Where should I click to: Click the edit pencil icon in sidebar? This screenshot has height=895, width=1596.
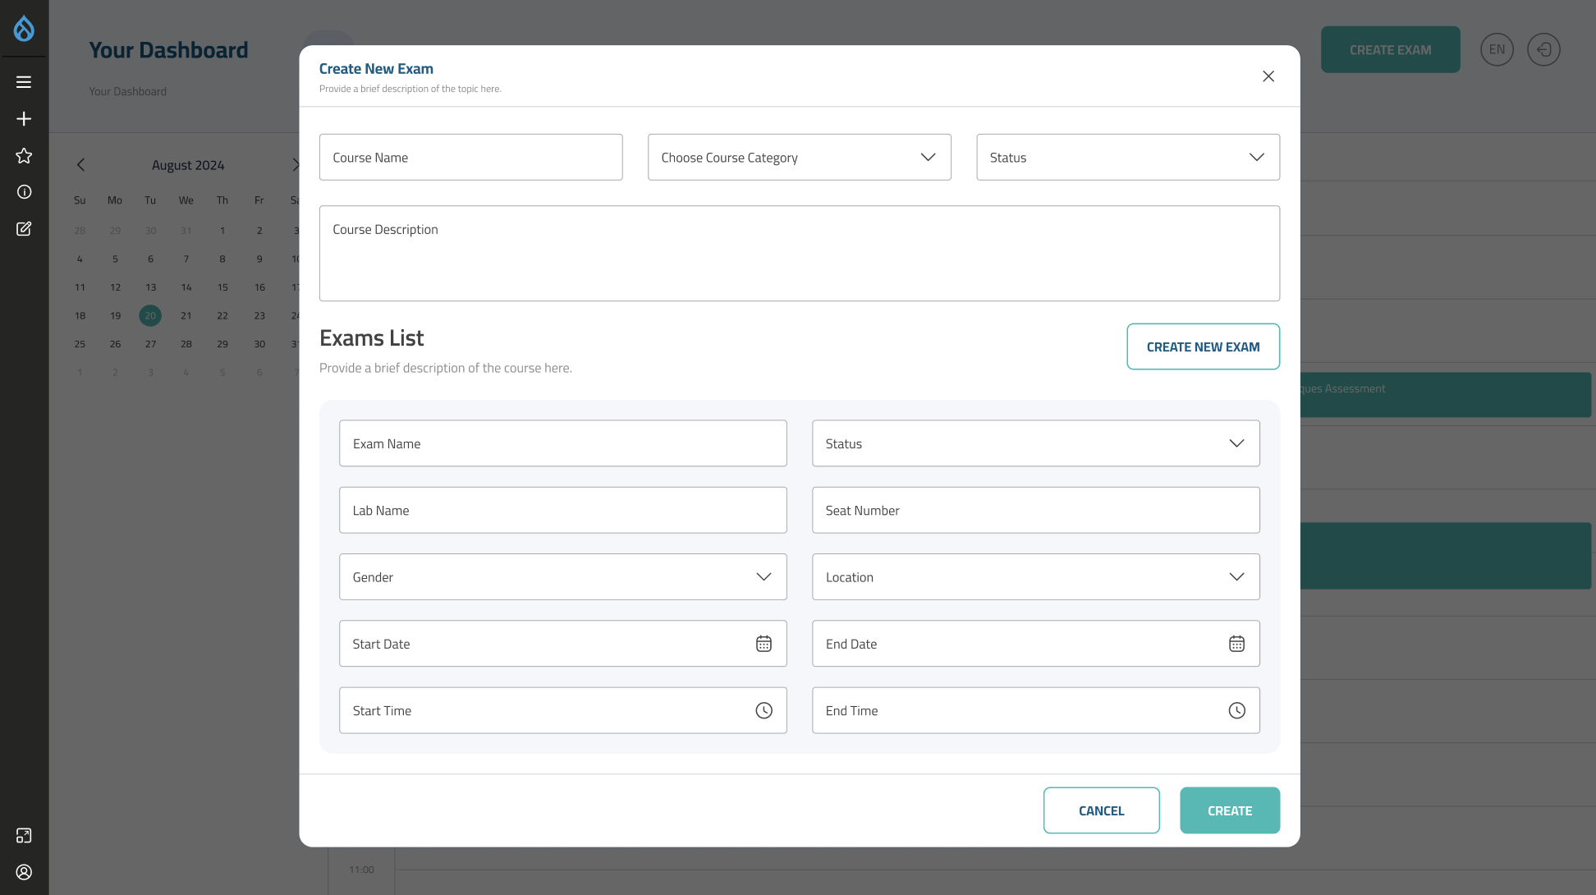click(x=24, y=229)
